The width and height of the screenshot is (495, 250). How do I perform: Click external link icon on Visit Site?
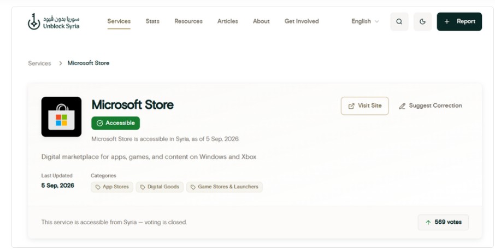pos(351,106)
